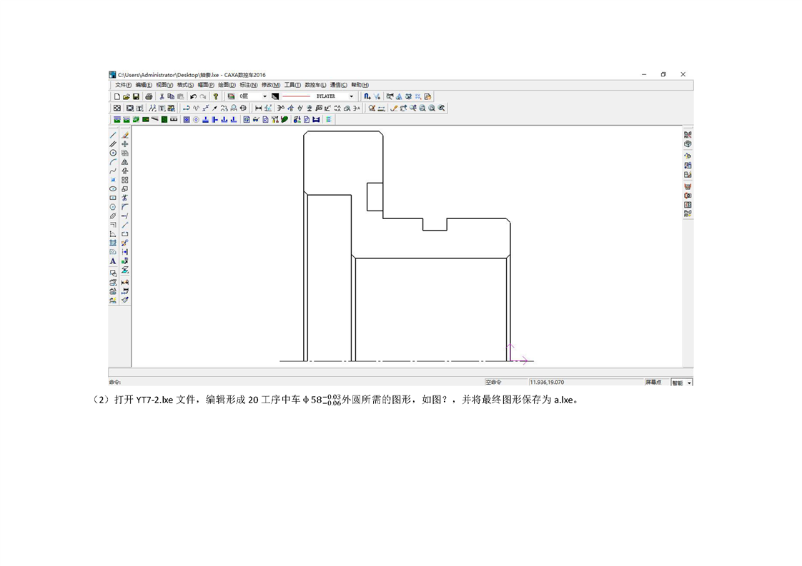Click the linear dimension icon
Screen dimensions: 802x566
[258, 108]
